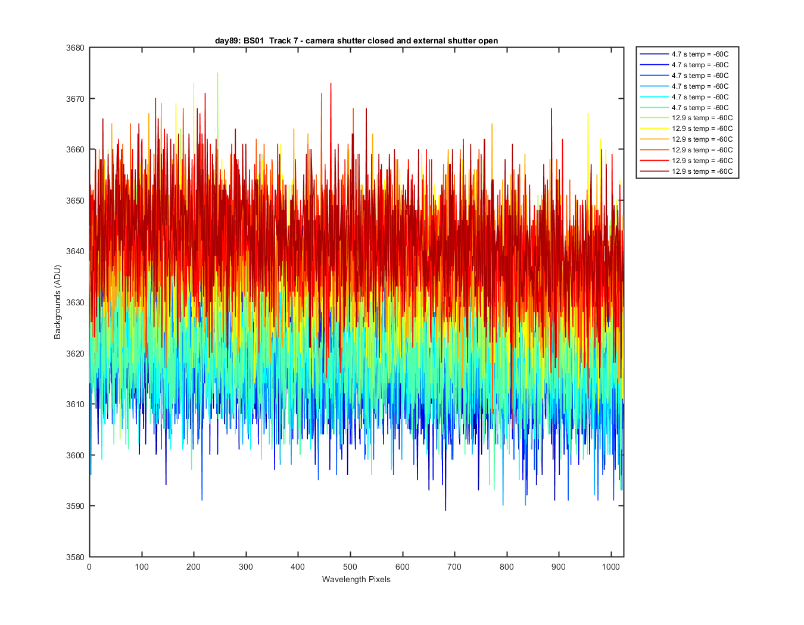The height and width of the screenshot is (625, 804).
Task: Click the x-axis tick label 800
Action: coord(507,567)
